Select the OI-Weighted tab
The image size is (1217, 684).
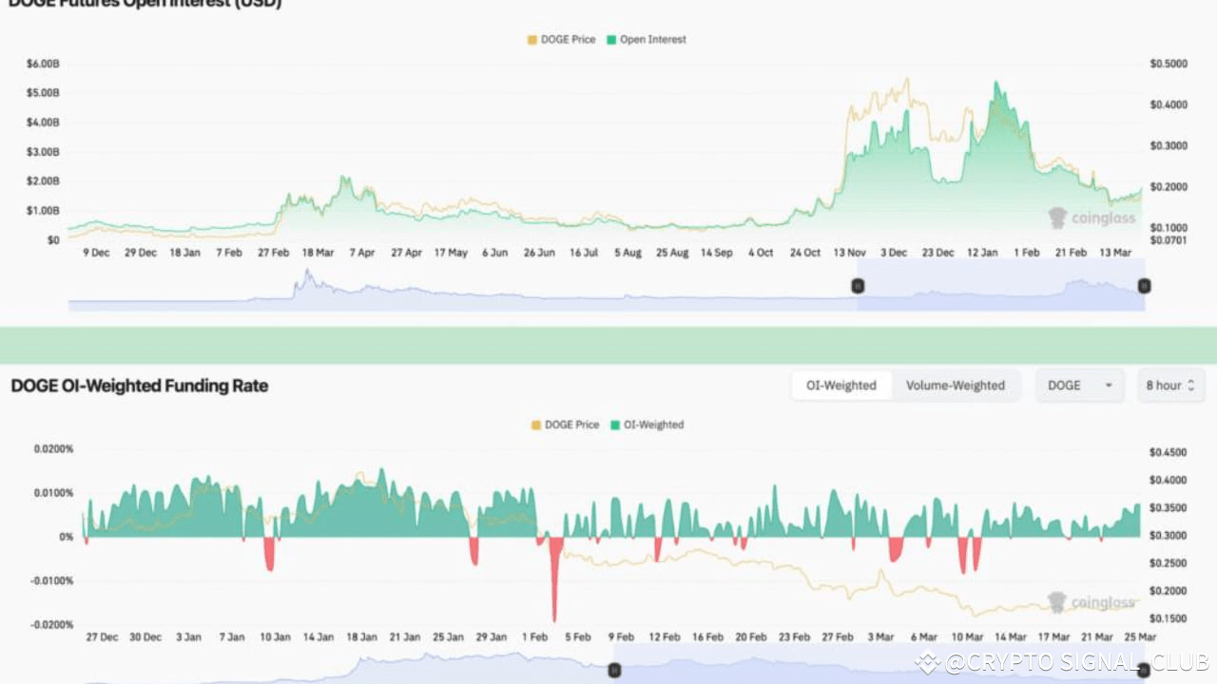pos(841,386)
